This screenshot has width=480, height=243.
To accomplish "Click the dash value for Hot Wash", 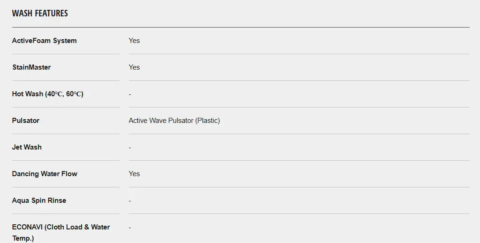I will tap(130, 94).
